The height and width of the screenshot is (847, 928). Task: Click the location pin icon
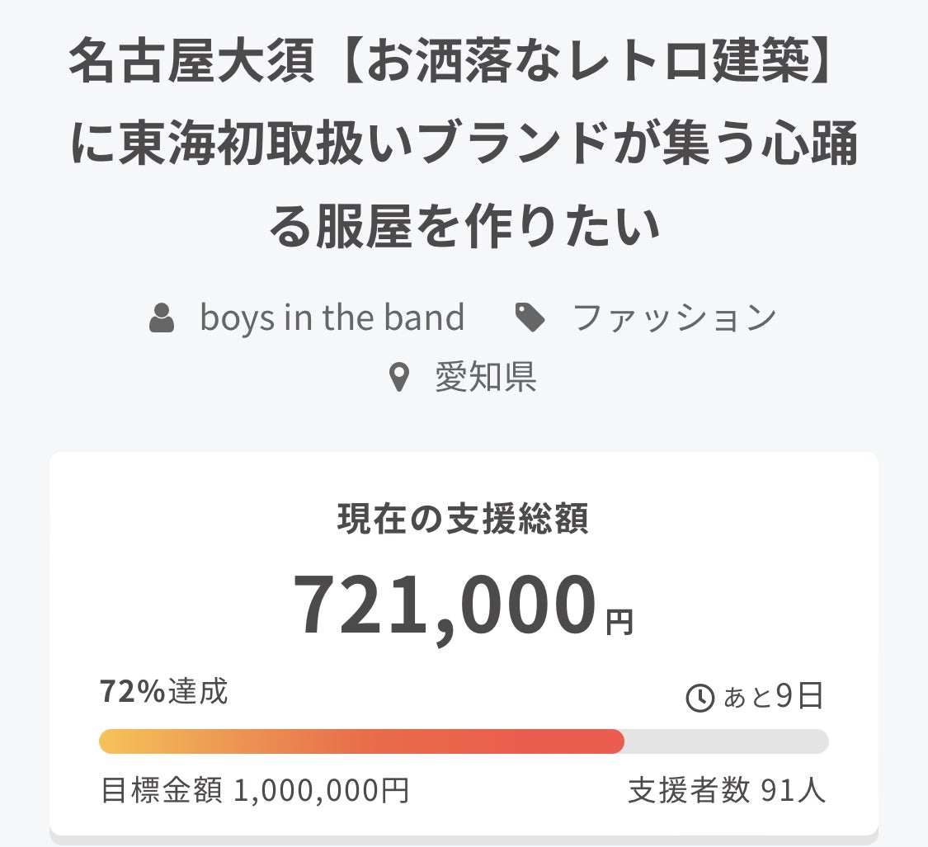pos(399,378)
